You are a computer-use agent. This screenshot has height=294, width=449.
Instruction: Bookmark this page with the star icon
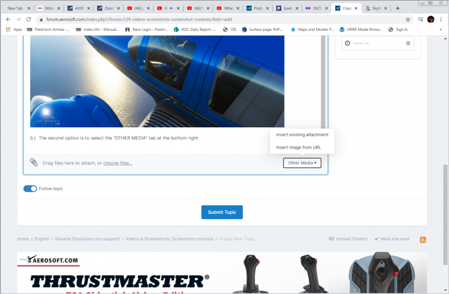[x=408, y=20]
